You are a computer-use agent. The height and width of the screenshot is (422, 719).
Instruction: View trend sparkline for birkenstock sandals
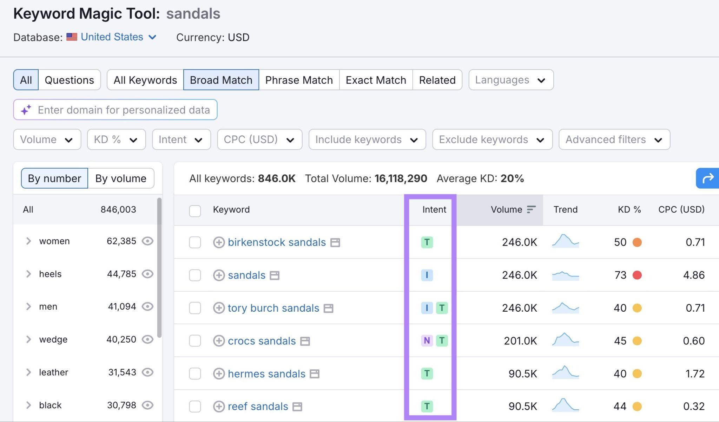565,241
